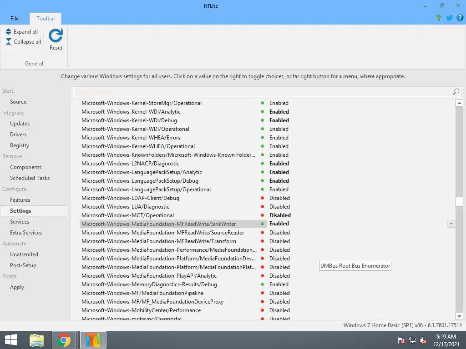Image resolution: width=466 pixels, height=349 pixels.
Task: Open the Services page
Action: tap(19, 222)
